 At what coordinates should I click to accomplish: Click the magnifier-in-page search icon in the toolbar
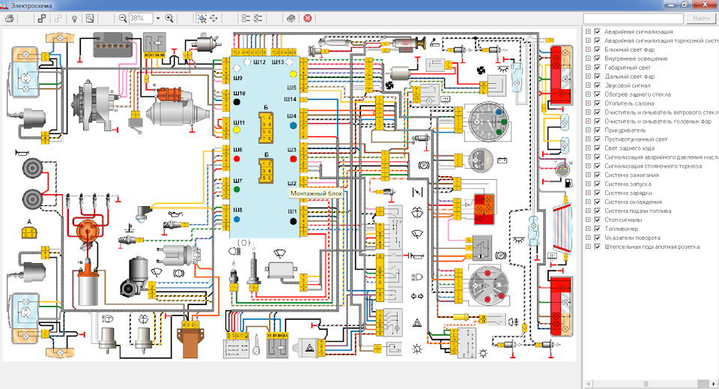[90, 18]
